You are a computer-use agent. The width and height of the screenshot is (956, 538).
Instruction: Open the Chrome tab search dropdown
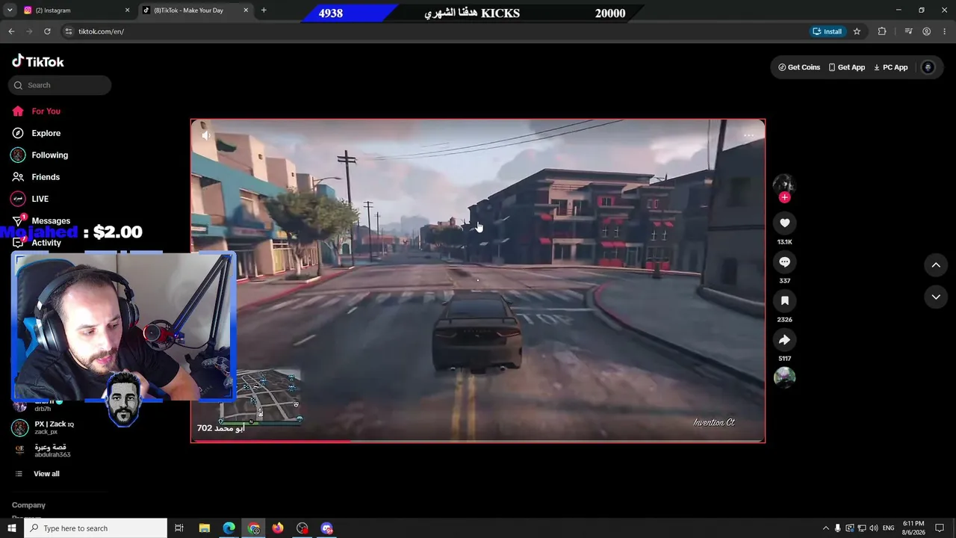(8, 10)
